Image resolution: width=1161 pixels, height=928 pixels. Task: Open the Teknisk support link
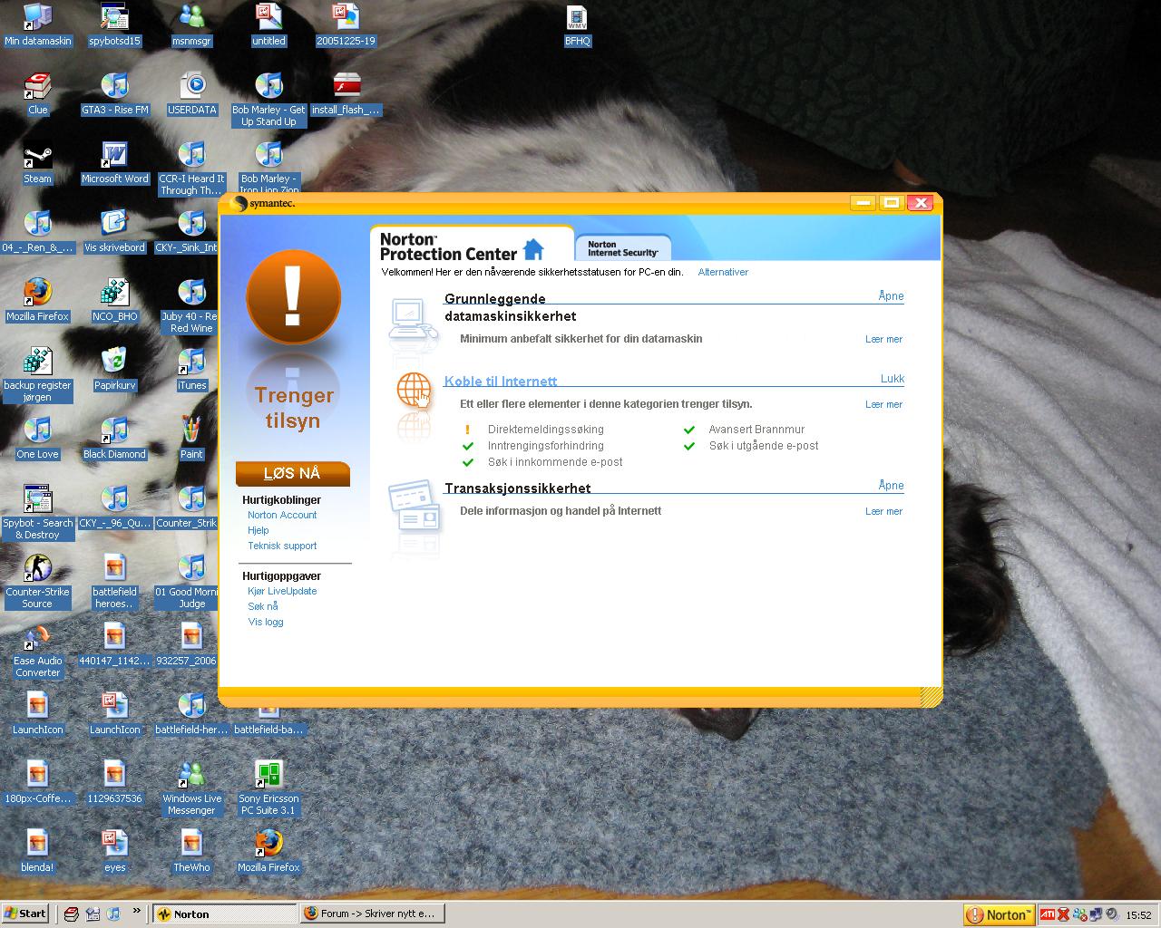282,546
